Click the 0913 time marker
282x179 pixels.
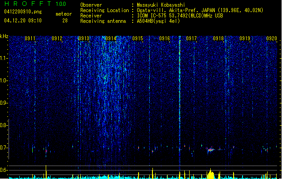click(x=84, y=38)
